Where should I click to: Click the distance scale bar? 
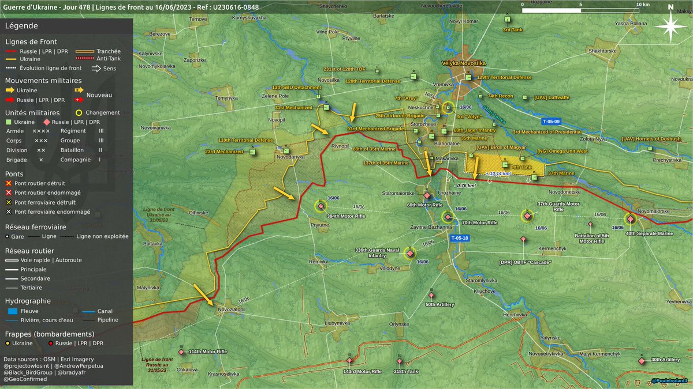pyautogui.click(x=581, y=10)
